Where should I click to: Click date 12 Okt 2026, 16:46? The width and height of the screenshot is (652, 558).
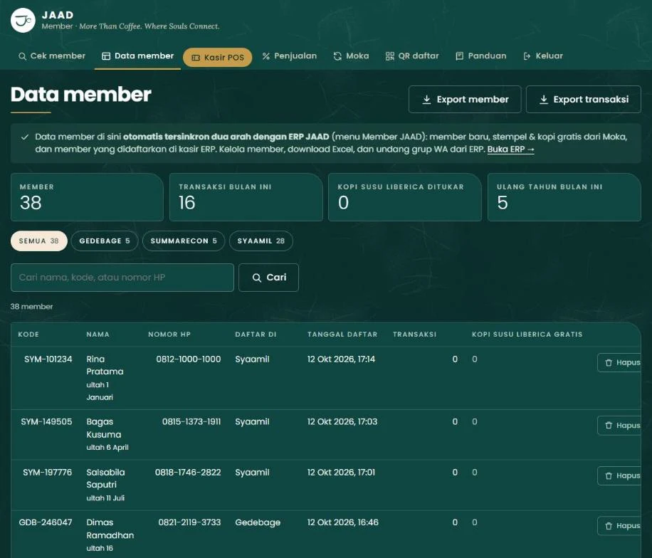[x=343, y=522]
